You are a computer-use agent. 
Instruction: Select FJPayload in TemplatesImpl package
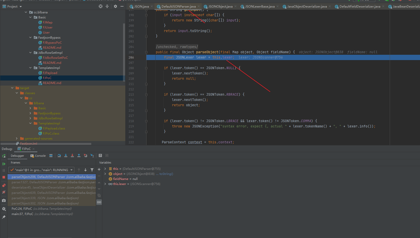click(50, 73)
